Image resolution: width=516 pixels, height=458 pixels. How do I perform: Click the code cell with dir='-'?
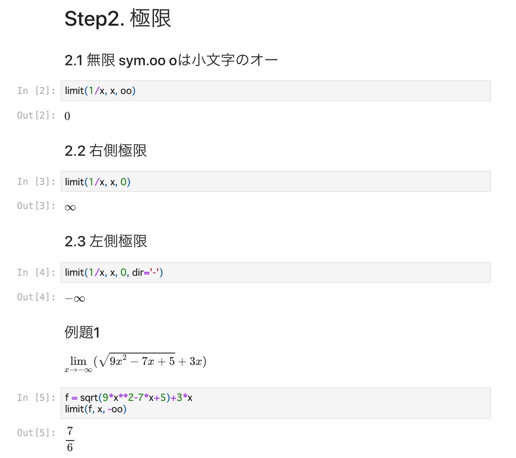(x=276, y=273)
